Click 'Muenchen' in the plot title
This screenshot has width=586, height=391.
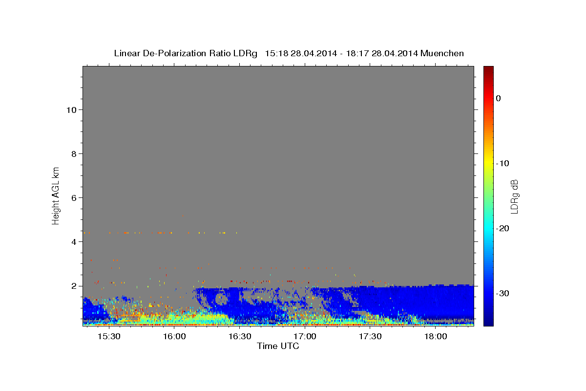[x=442, y=53]
